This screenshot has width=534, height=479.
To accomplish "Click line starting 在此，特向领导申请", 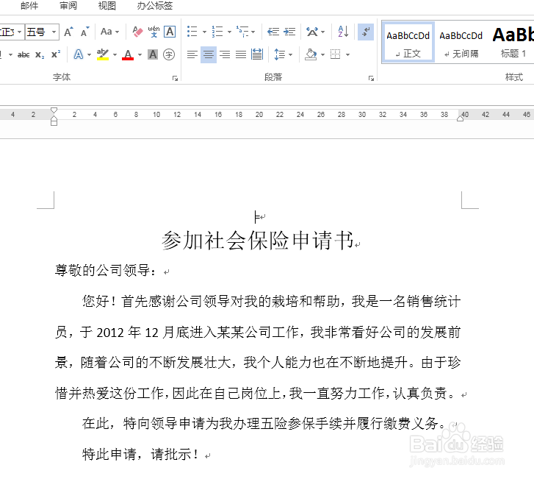I will 264,424.
